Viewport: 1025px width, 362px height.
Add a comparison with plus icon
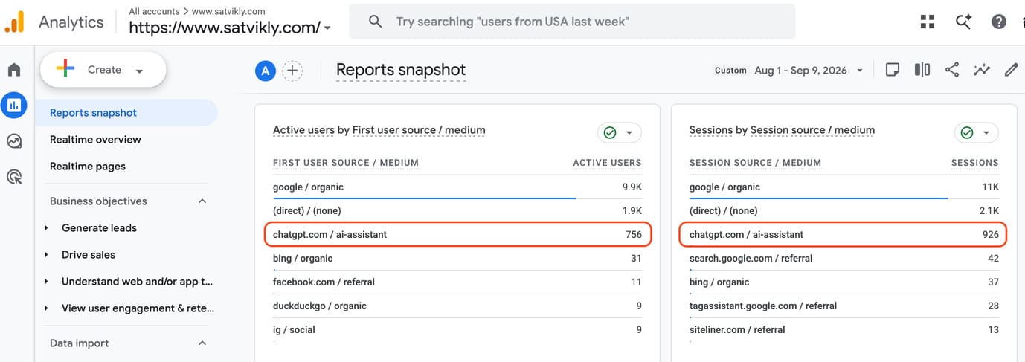pyautogui.click(x=292, y=71)
